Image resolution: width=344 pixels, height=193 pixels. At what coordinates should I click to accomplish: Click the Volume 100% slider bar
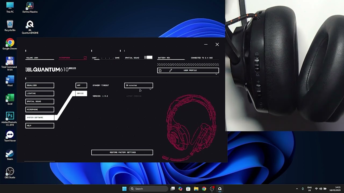tap(40, 59)
